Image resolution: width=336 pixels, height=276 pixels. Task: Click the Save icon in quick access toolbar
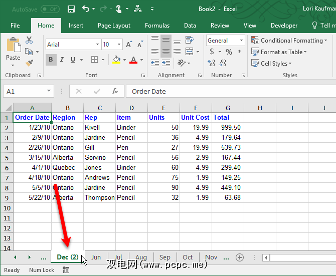point(71,9)
